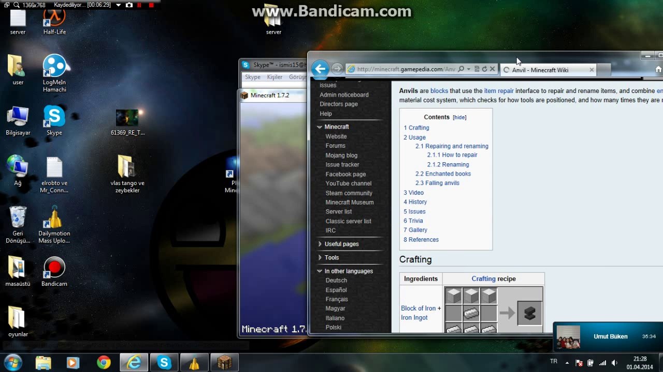
Task: Jump to 2.1.1 How to repair section
Action: [x=452, y=155]
